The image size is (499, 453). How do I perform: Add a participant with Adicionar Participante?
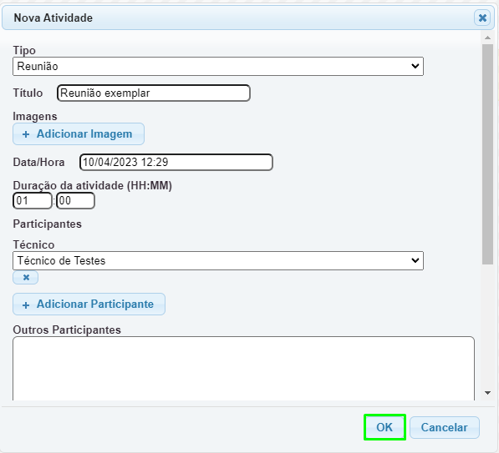[x=89, y=305]
